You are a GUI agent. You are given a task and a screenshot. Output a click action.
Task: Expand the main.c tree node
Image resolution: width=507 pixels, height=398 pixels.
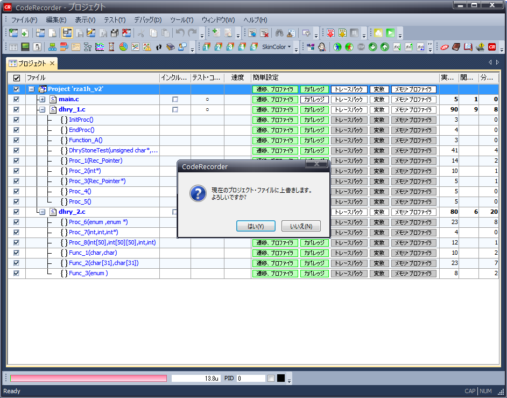point(43,99)
